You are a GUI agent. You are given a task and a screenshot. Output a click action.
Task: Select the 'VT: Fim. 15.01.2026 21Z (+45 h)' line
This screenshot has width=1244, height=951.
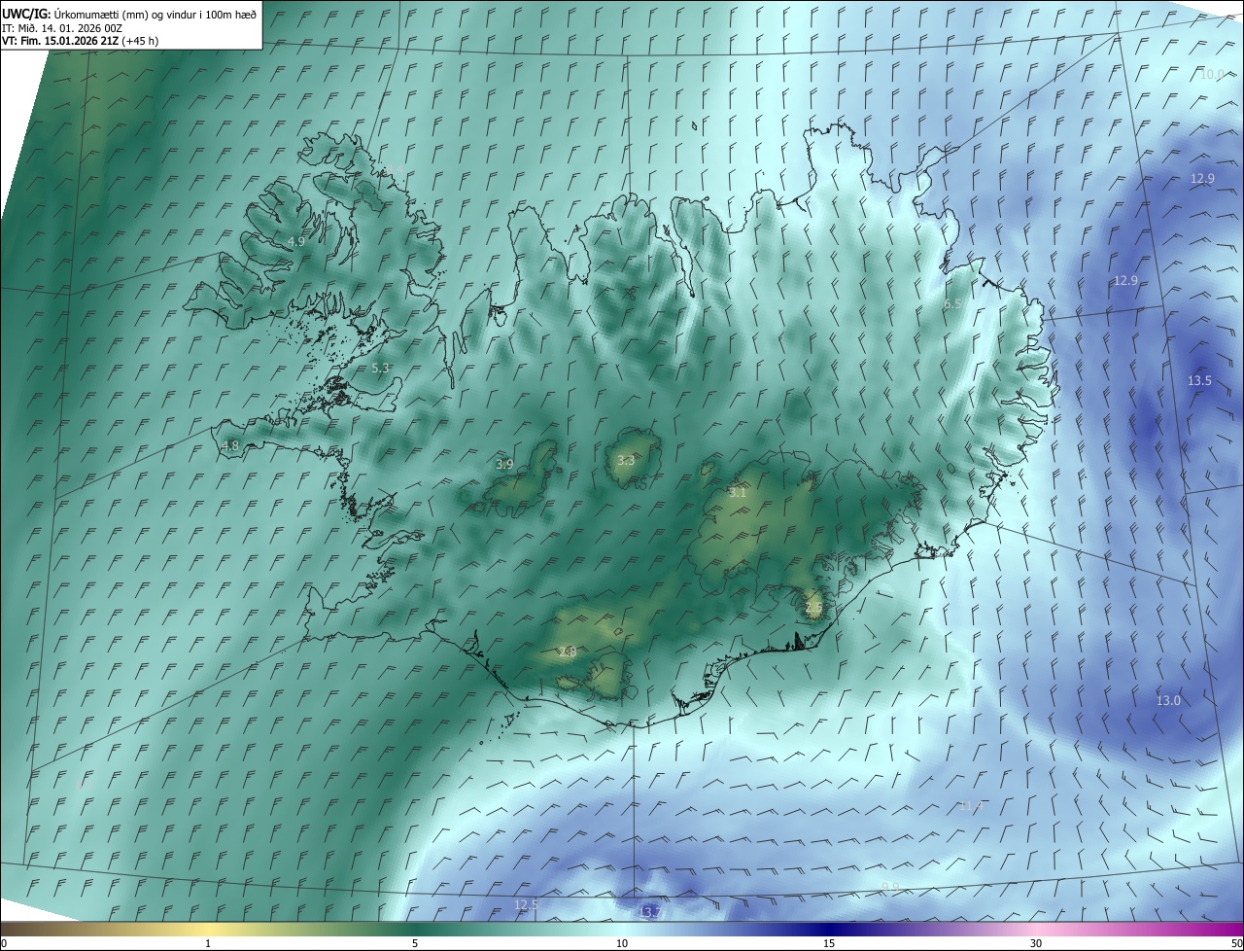point(80,41)
